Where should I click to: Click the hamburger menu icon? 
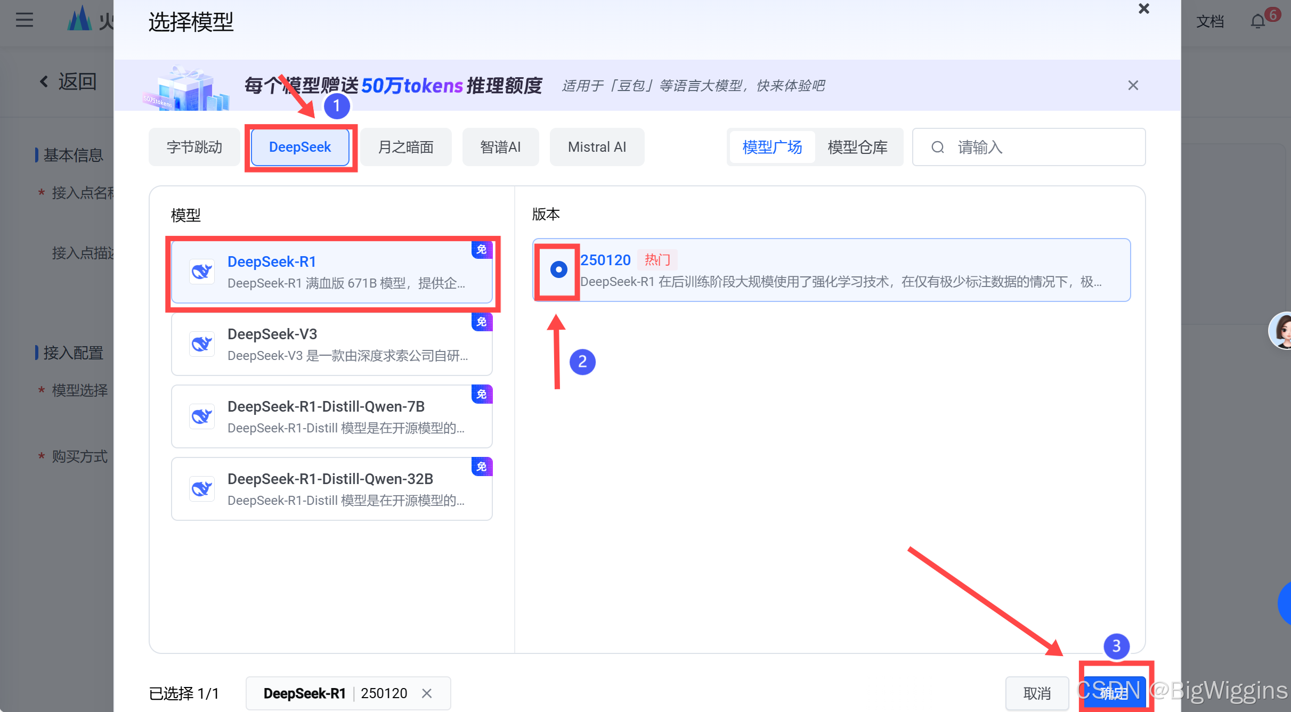[25, 20]
